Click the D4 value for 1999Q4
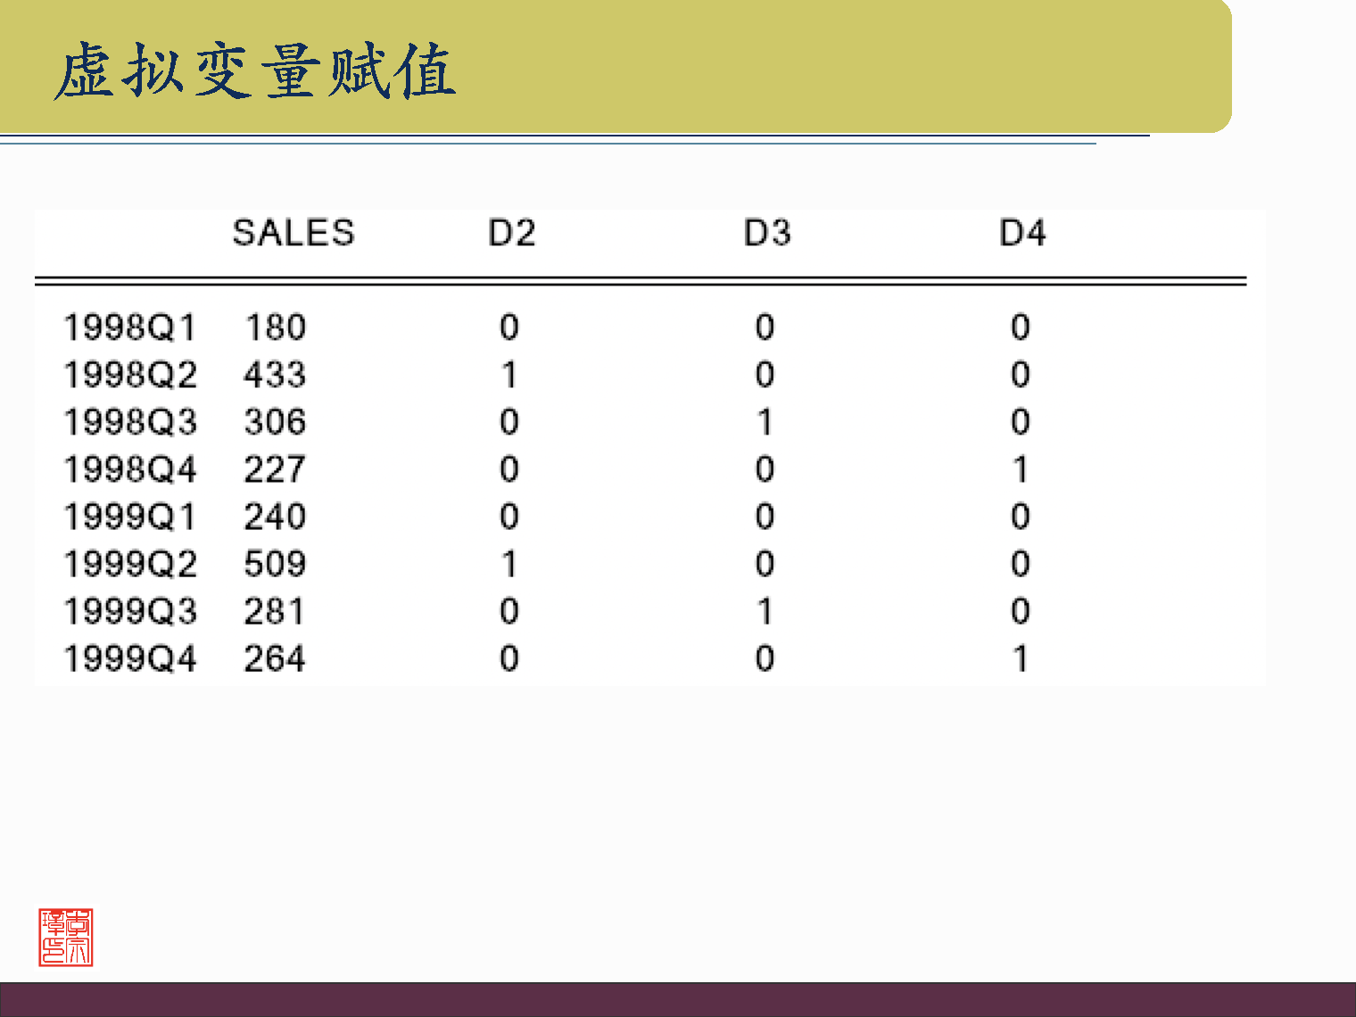The width and height of the screenshot is (1356, 1017). pos(1021,658)
